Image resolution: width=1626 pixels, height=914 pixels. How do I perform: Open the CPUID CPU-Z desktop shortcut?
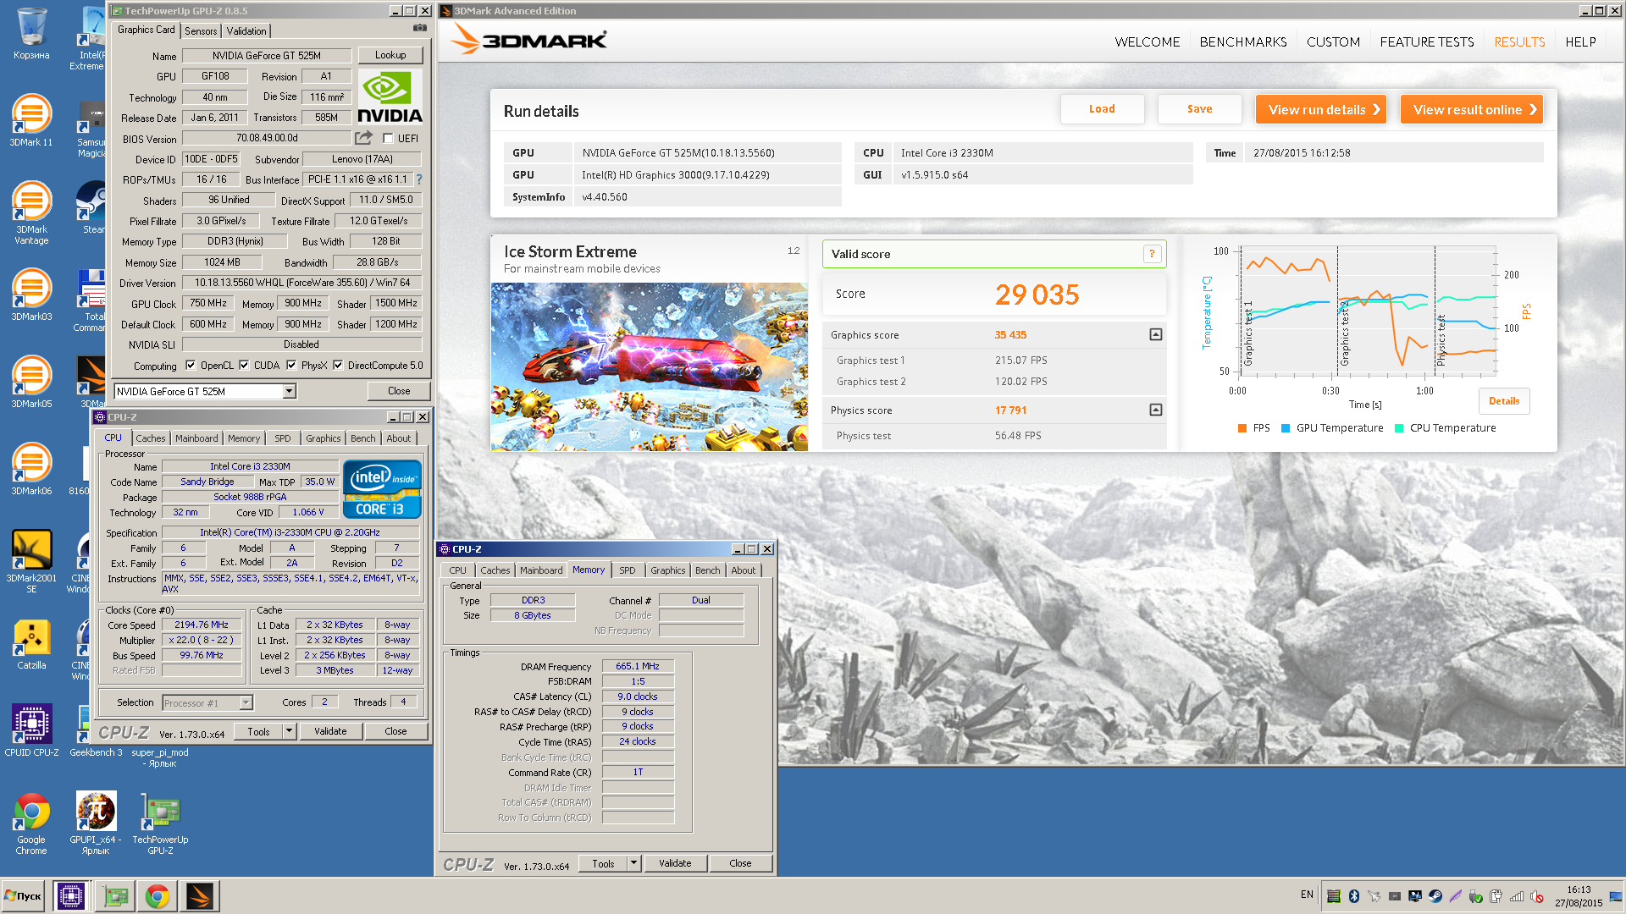[31, 730]
